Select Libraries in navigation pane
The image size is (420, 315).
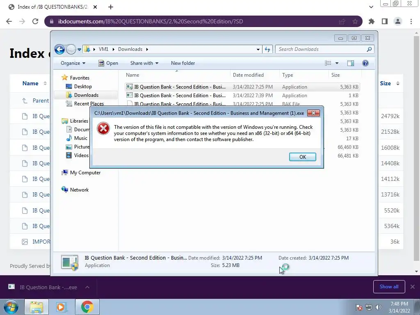point(75,121)
